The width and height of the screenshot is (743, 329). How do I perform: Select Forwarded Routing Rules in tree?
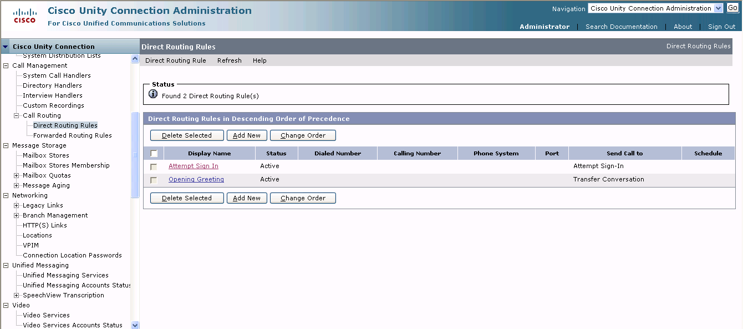(73, 135)
